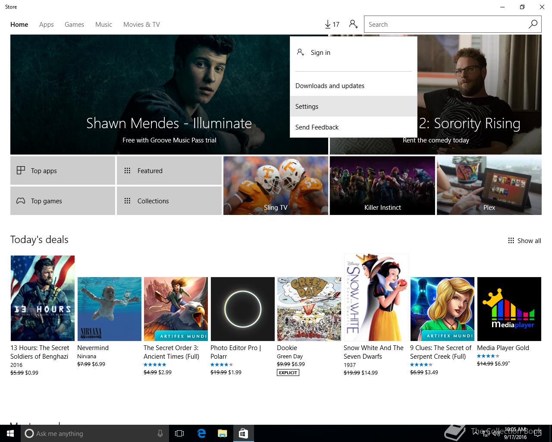
Task: Click the Cortana circle icon
Action: (x=29, y=433)
